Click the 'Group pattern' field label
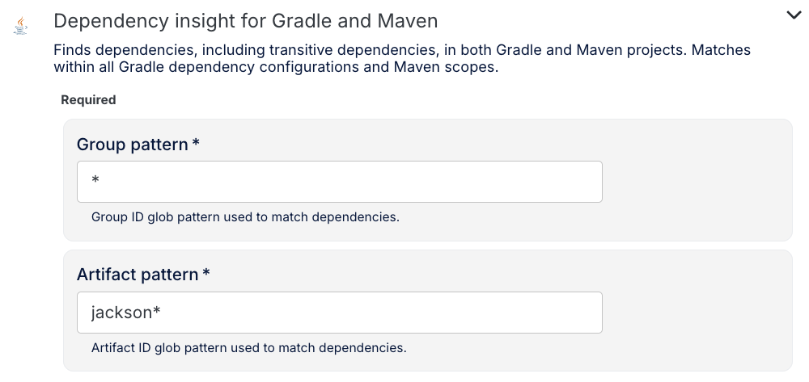 133,145
